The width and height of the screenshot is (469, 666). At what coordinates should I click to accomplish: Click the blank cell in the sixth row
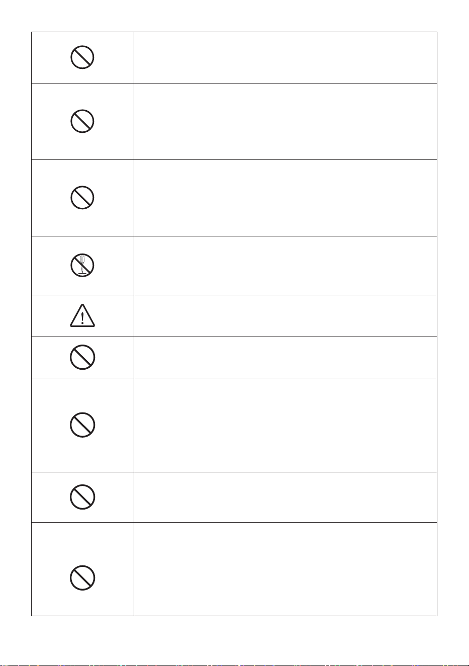pos(285,357)
